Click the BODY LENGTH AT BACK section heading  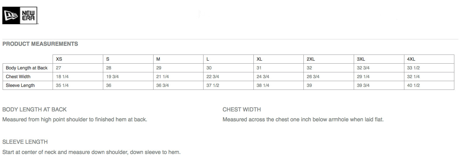tap(34, 109)
